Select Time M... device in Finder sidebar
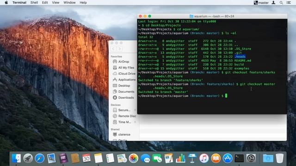Screen dimensions: 296x166 [122, 122]
